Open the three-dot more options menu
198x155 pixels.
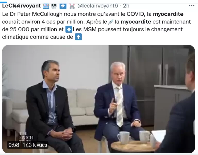(x=192, y=6)
